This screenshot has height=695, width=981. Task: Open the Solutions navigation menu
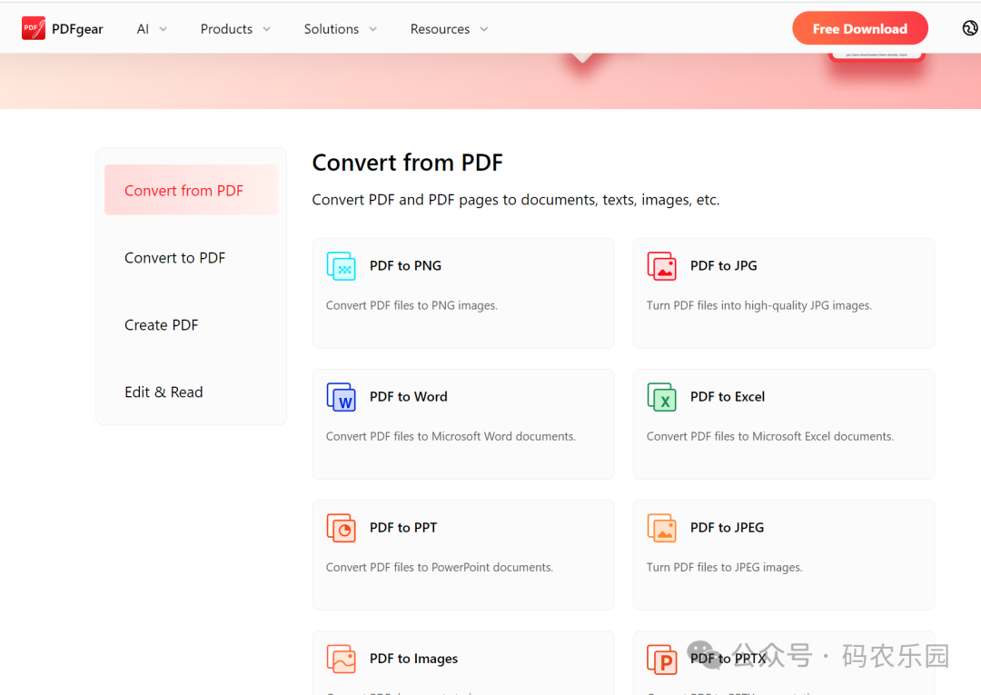click(x=341, y=29)
